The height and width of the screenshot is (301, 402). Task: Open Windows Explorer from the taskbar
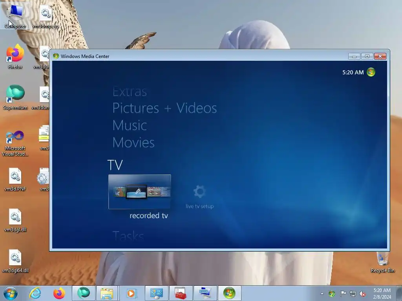pos(107,293)
